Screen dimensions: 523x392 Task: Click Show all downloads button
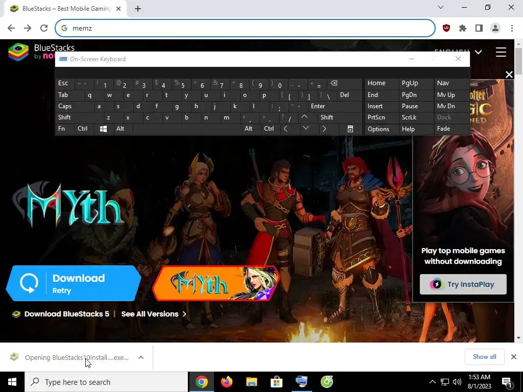click(484, 357)
